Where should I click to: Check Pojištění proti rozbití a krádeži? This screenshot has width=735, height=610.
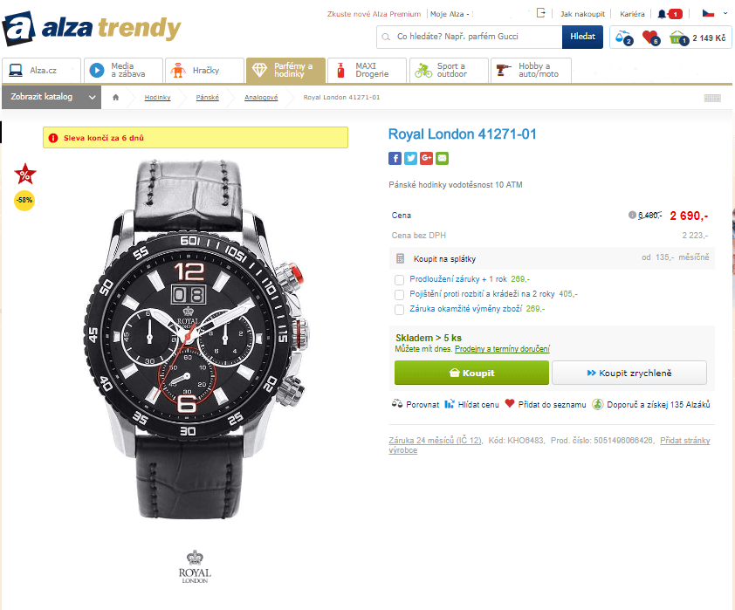click(399, 295)
